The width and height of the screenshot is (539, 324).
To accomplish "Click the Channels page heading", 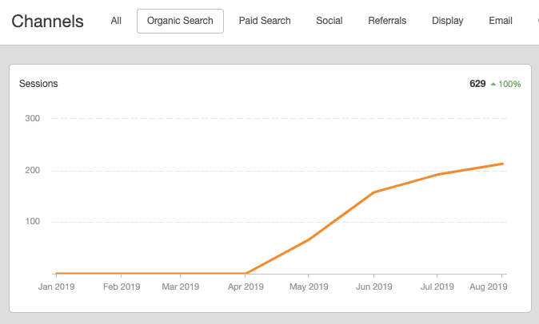I will (x=48, y=21).
